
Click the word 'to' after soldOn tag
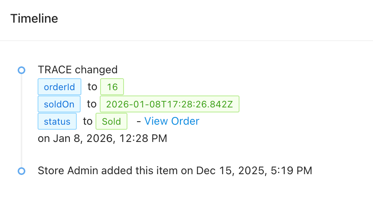tap(91, 104)
